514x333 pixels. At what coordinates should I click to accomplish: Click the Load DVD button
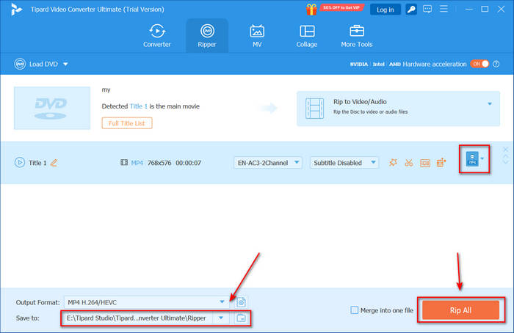click(x=37, y=64)
